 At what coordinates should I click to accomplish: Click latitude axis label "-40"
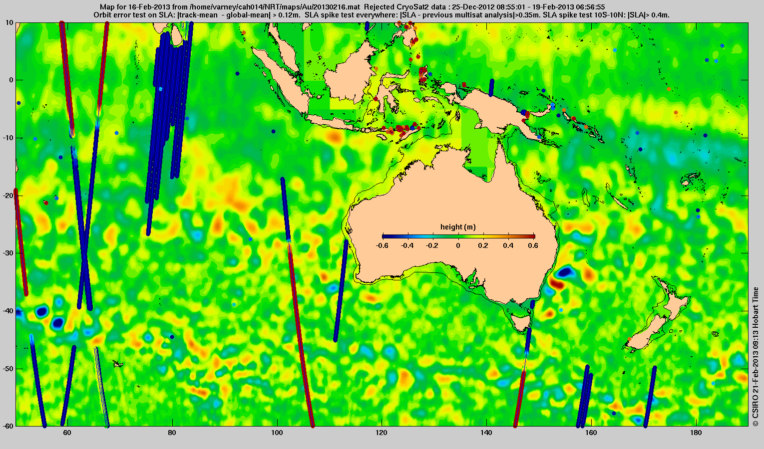click(x=8, y=311)
